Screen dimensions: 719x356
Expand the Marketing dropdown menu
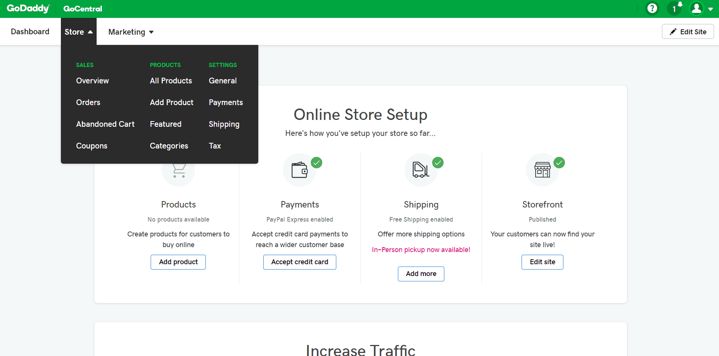coord(131,32)
